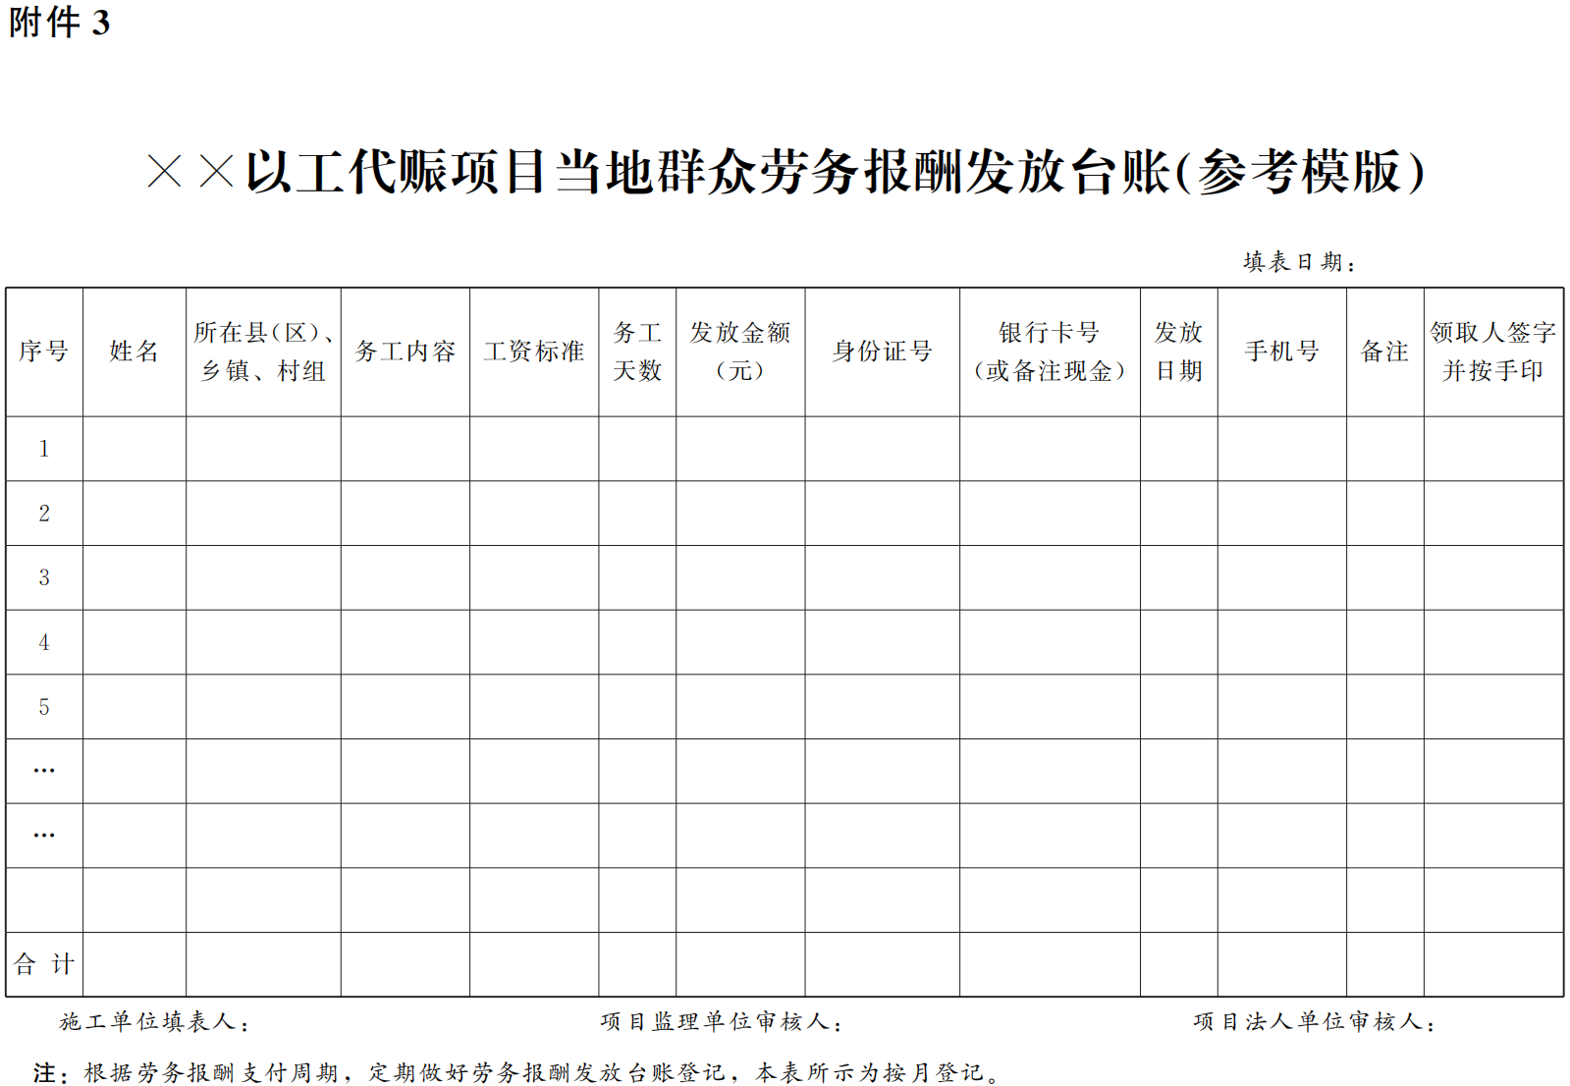Click the 发放日期 column header
The image size is (1570, 1086).
(1178, 352)
